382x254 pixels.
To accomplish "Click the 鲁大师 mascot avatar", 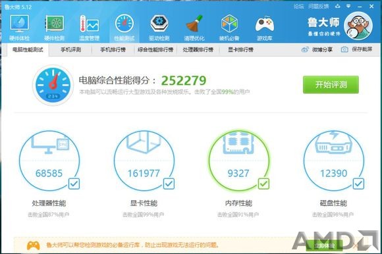I will click(358, 26).
